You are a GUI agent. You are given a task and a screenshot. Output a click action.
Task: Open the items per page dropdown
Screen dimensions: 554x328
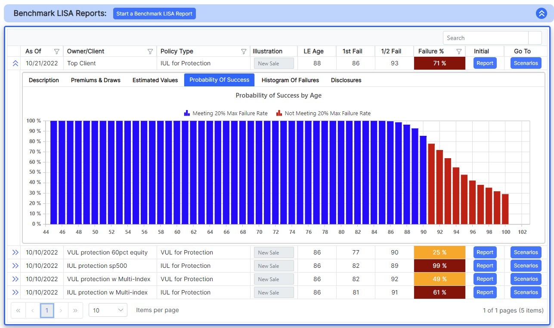coord(108,310)
